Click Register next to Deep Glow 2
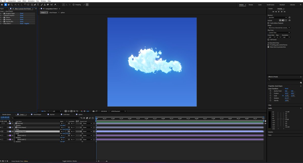303x163 pixels. [x=26, y=23]
